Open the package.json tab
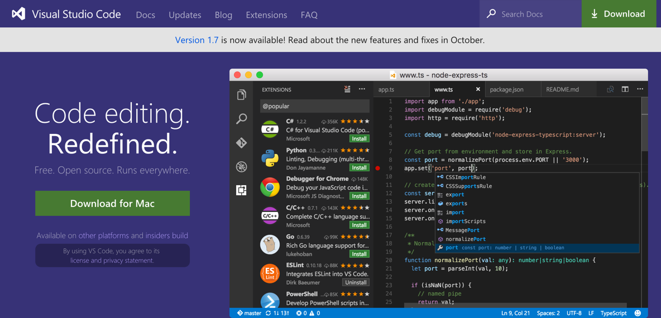Screen dimensions: 661x318 [x=512, y=89]
